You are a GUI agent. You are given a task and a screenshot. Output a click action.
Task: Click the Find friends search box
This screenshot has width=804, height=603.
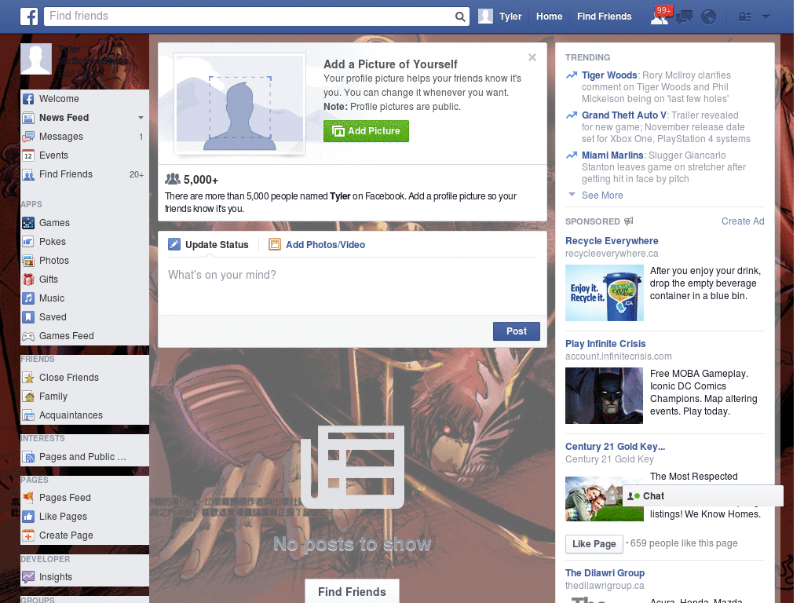click(250, 16)
